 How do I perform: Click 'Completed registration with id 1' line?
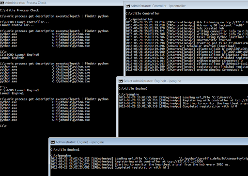[x=110, y=167]
